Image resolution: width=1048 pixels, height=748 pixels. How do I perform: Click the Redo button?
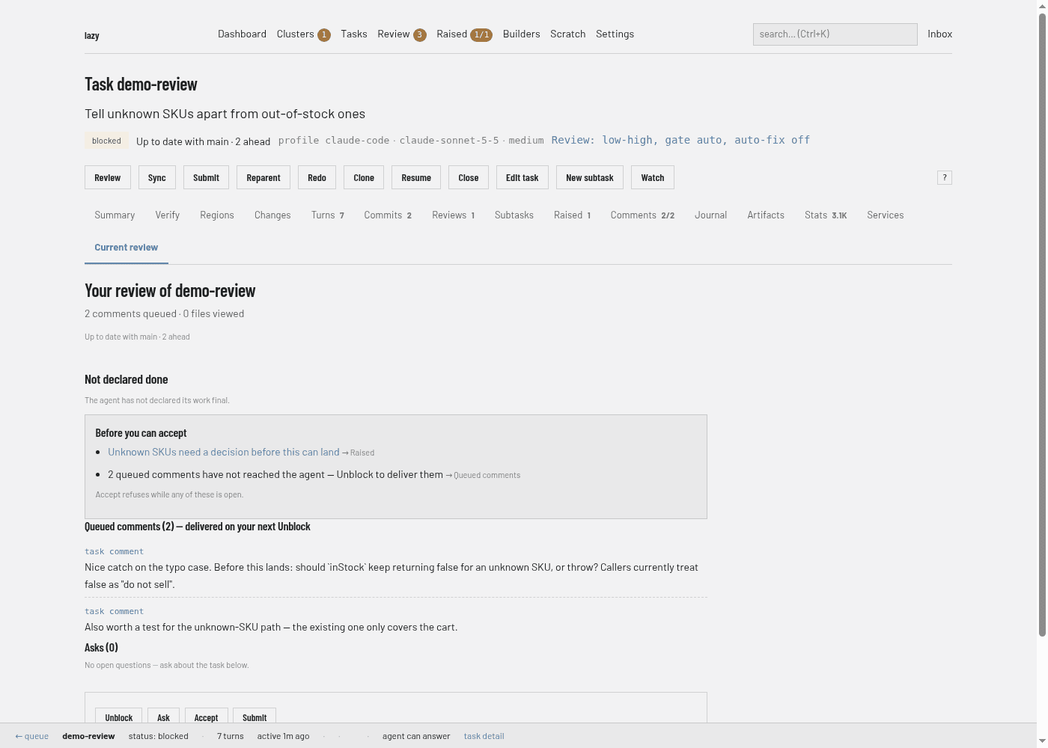point(317,178)
